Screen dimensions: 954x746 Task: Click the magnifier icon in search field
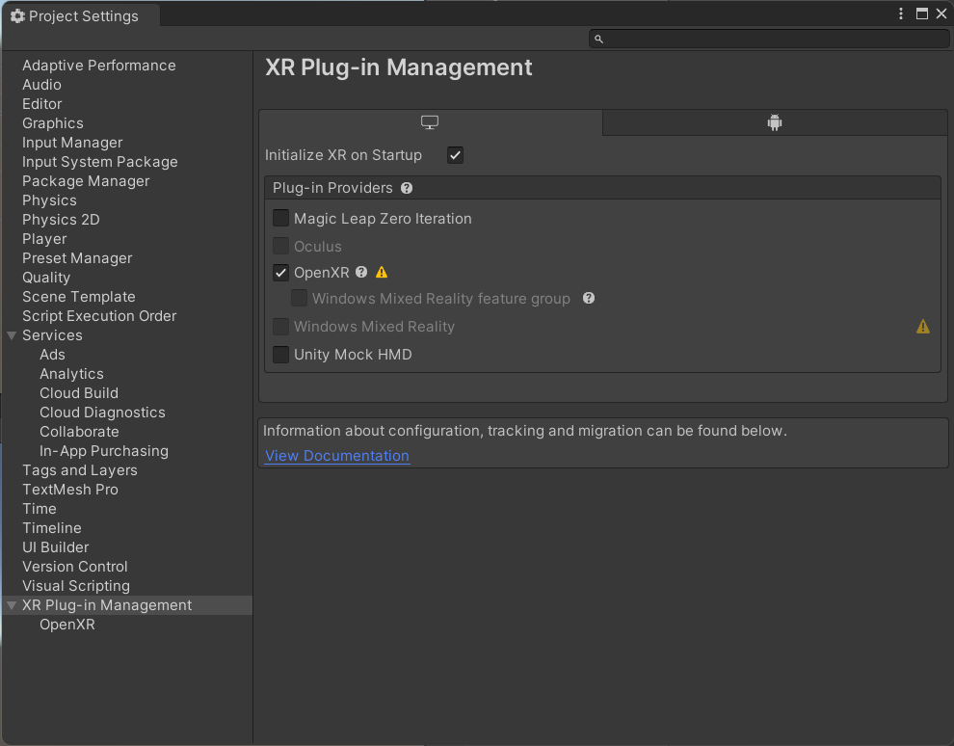[598, 39]
